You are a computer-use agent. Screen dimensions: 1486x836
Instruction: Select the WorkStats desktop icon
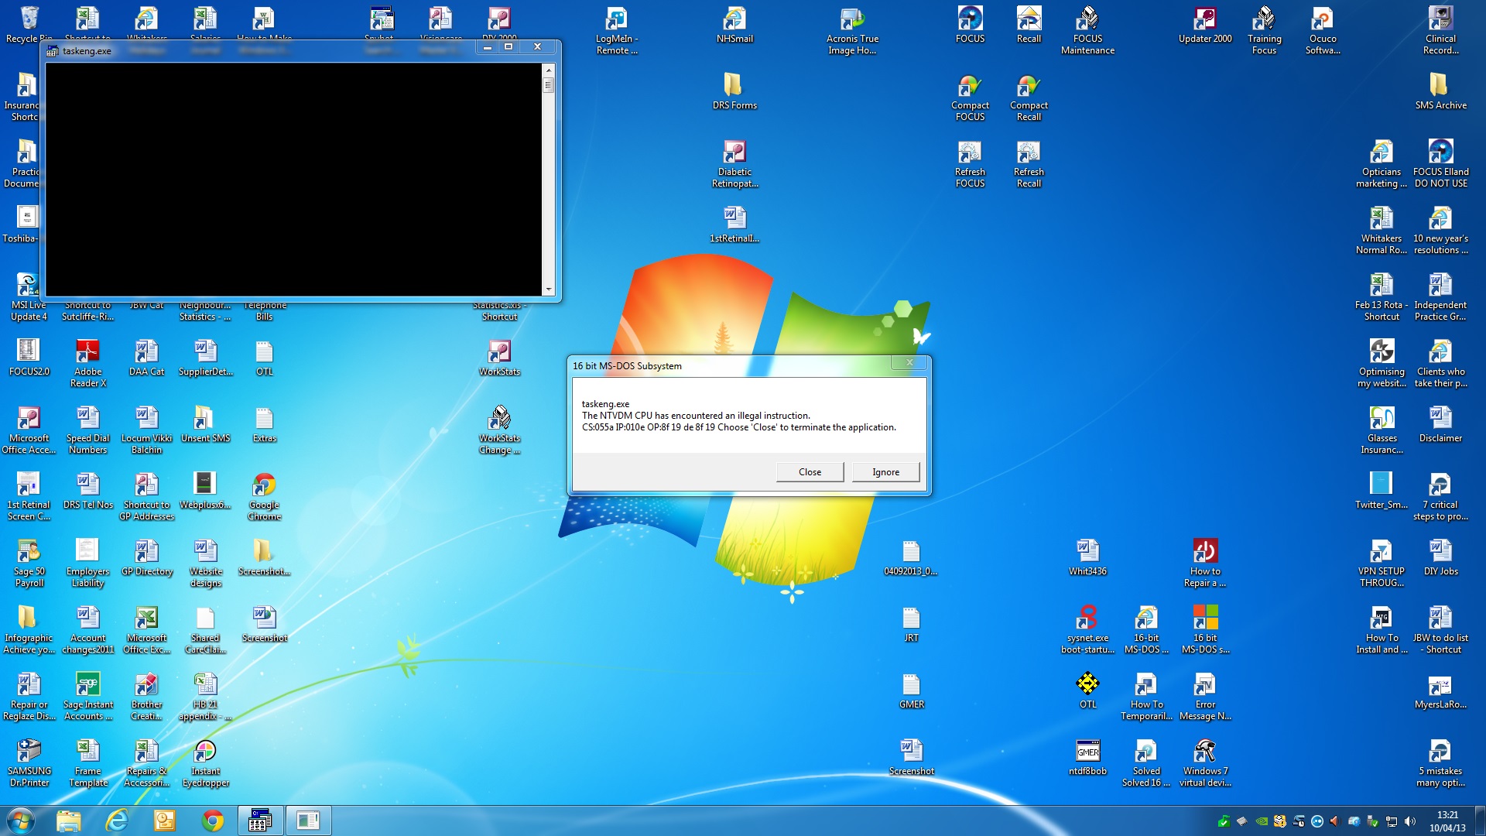pyautogui.click(x=499, y=358)
